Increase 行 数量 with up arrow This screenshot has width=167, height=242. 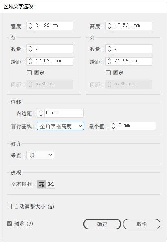click(x=31, y=47)
